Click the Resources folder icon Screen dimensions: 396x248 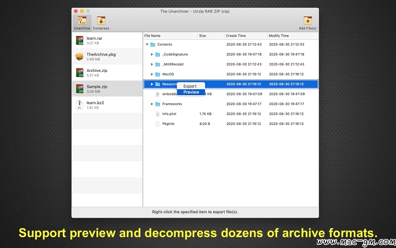pos(157,84)
